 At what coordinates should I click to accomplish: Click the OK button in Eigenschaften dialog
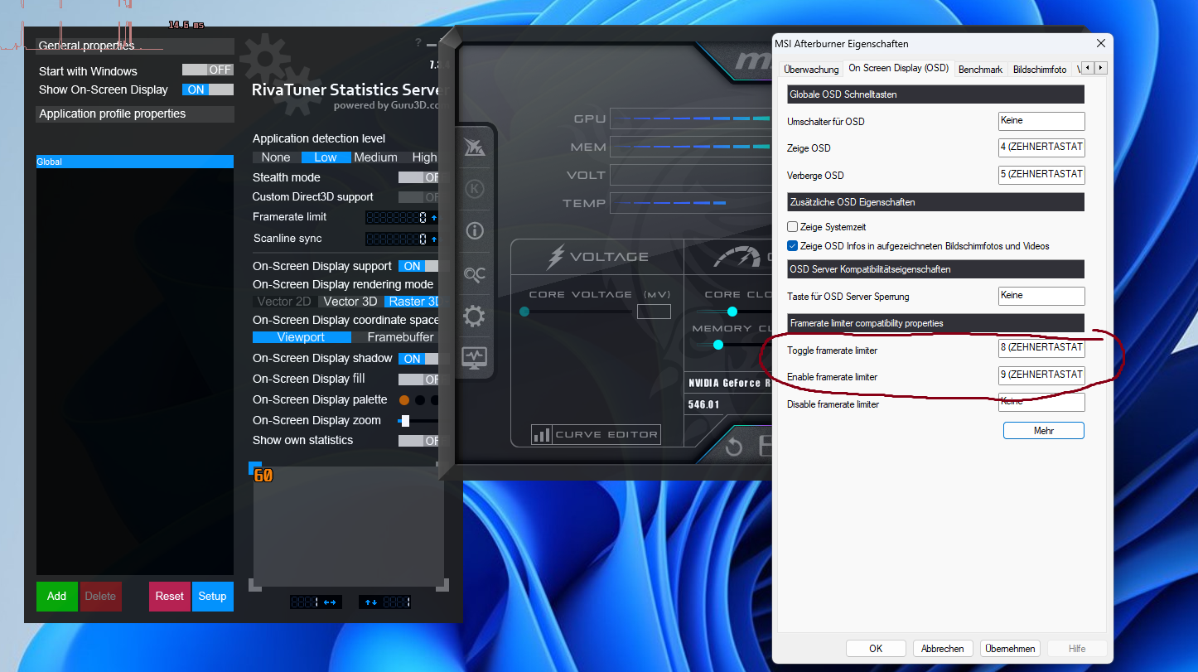tap(876, 649)
